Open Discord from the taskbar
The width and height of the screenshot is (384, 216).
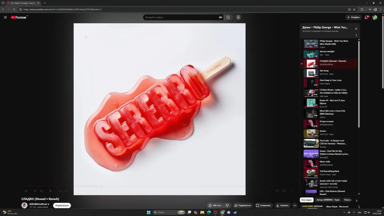click(229, 212)
